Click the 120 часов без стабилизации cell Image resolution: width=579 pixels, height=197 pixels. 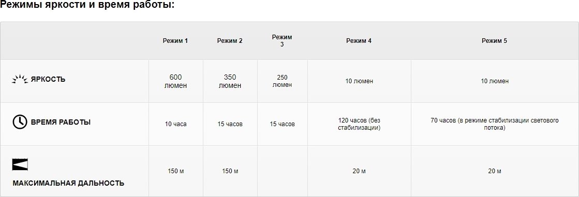[359, 124]
